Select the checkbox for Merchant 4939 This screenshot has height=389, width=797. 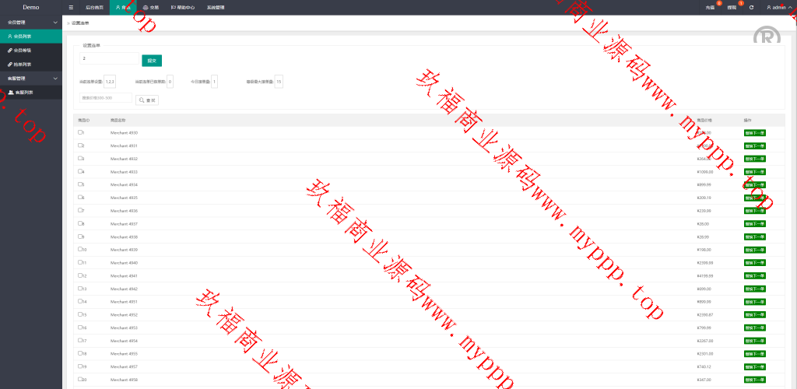pos(80,249)
